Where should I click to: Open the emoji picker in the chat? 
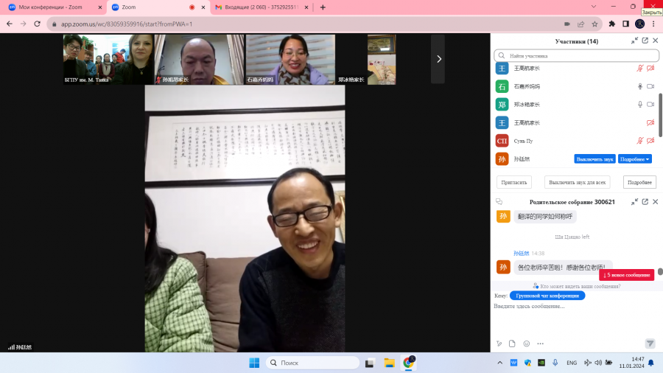pos(527,344)
